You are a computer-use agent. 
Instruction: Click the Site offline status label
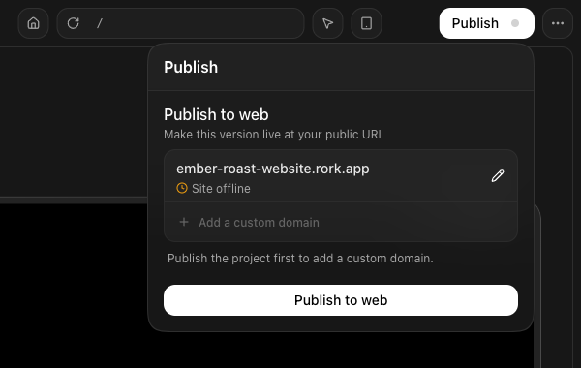tap(221, 189)
